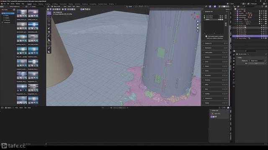Move scatter system up in the list
268x150 pixels.
point(226,23)
